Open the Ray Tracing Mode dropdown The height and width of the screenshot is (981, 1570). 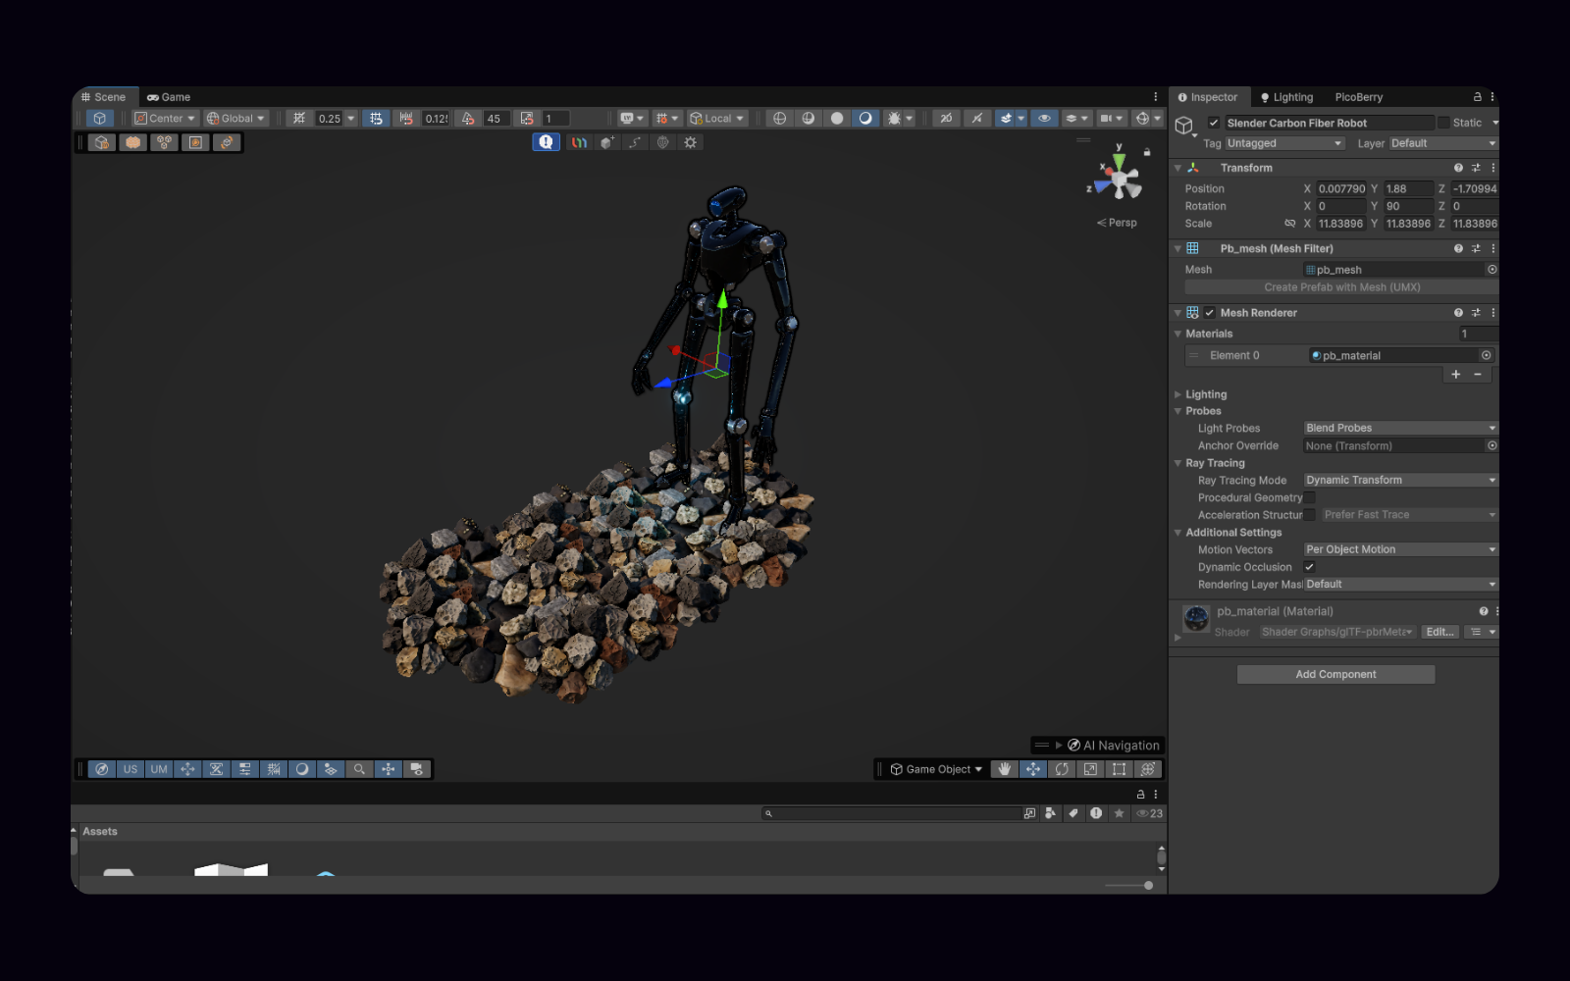1400,480
